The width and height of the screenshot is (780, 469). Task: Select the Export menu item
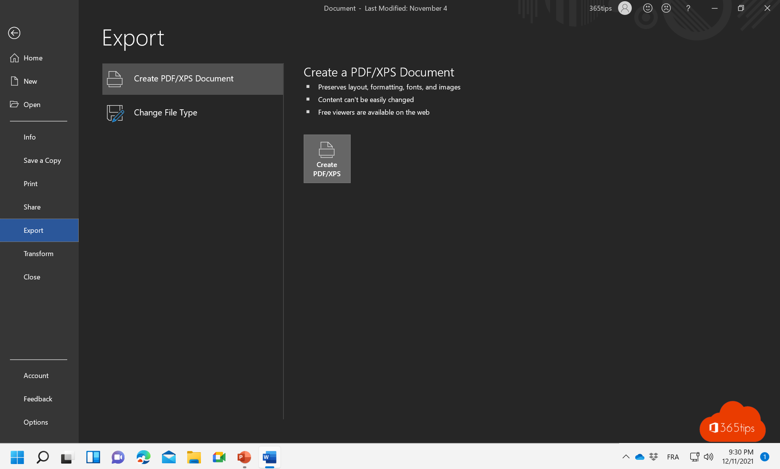click(33, 230)
